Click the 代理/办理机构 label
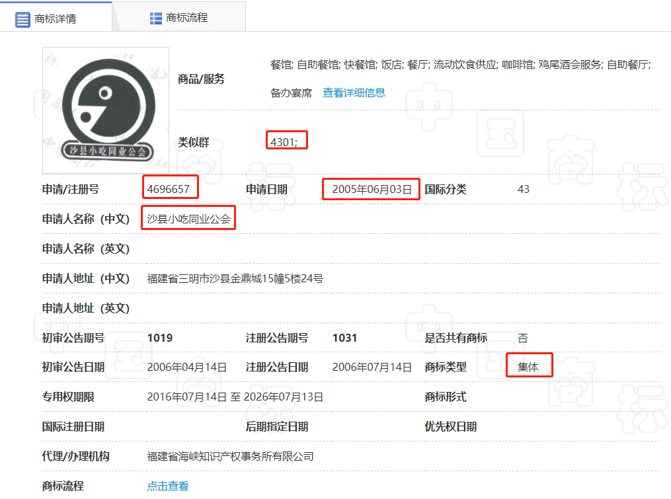The image size is (671, 499). click(x=76, y=457)
